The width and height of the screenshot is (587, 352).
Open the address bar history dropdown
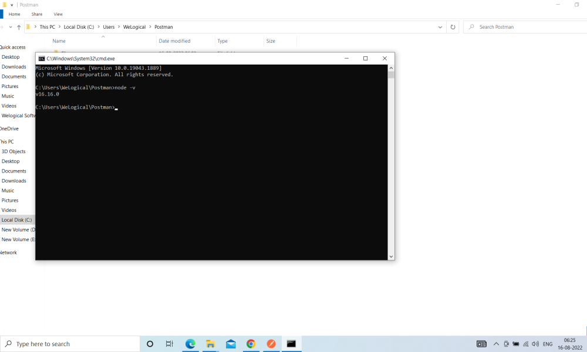tap(440, 26)
